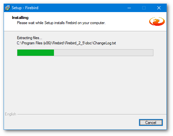Click the word "computer" in header message
This screenshot has width=173, height=136.
coord(97,23)
